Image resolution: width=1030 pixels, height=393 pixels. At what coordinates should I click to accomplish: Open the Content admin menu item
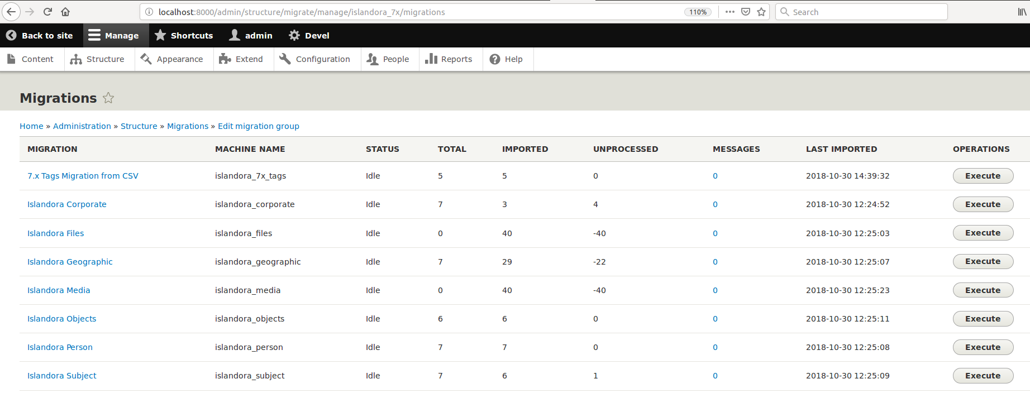[31, 59]
